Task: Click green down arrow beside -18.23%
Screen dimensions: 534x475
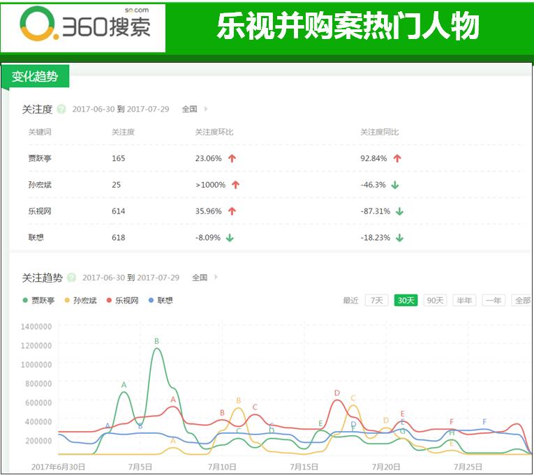Action: tap(399, 237)
